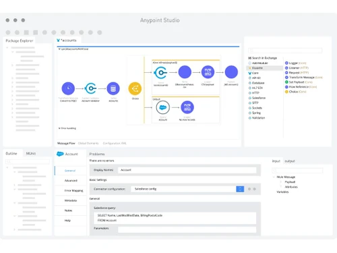This screenshot has width=337, height=253.
Task: Open the Connector configuration dropdown arrow
Action: tap(240, 189)
